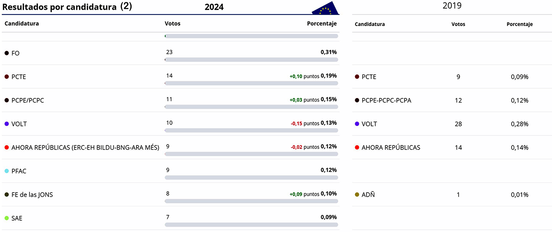This screenshot has width=552, height=232.
Task: Click the VOLT vote progress bar
Action: [x=251, y=130]
